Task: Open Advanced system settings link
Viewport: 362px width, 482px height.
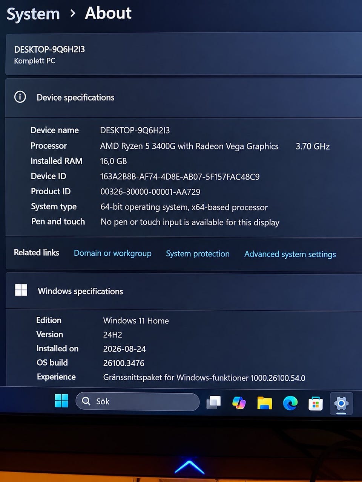Action: click(x=290, y=254)
